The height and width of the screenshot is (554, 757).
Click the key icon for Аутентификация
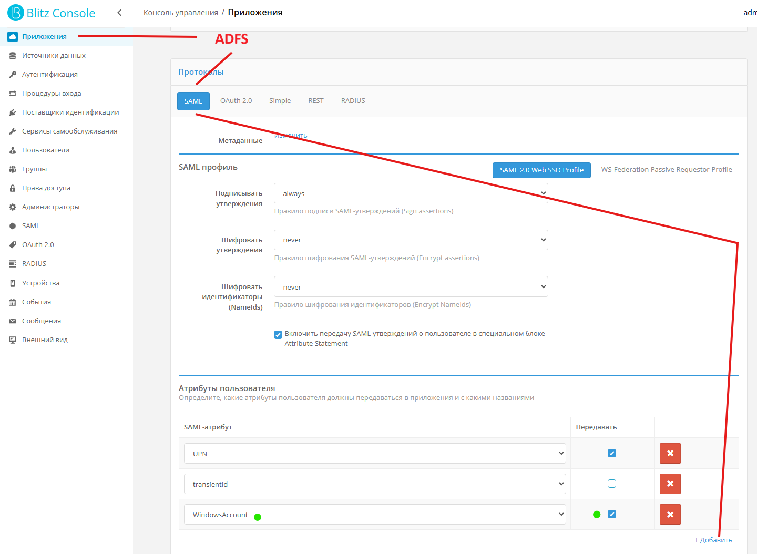pos(13,75)
